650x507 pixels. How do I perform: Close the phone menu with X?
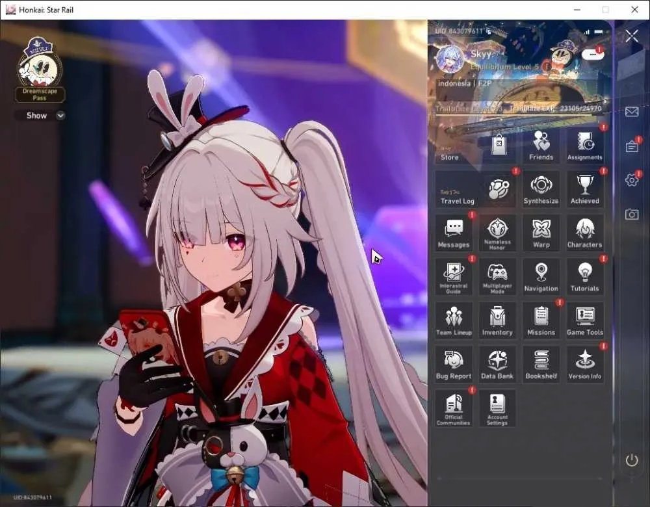(x=632, y=36)
